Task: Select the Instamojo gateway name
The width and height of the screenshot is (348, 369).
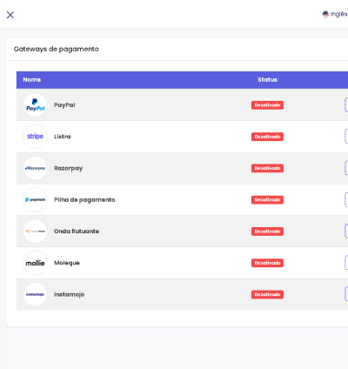Action: pos(69,294)
